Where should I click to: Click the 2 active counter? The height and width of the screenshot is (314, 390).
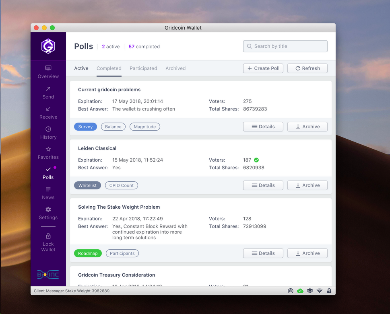coord(111,47)
